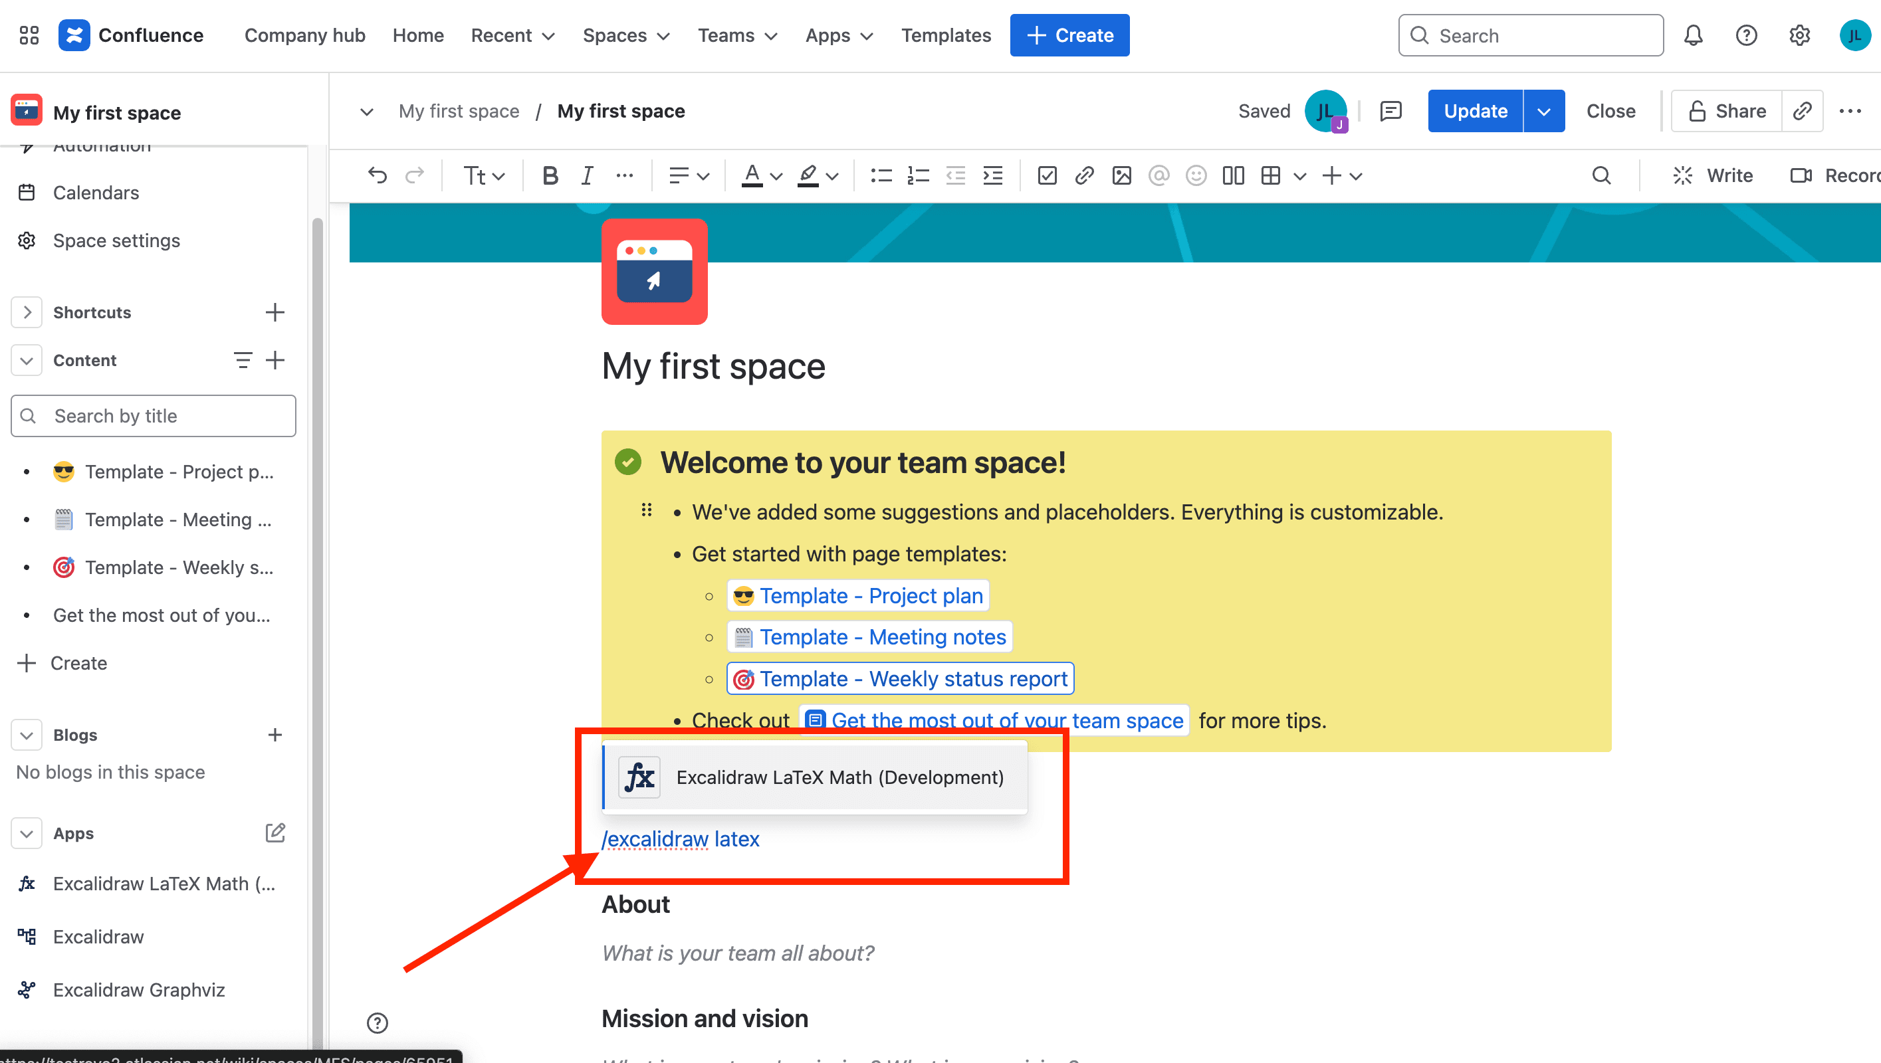Collapse the Content section
This screenshot has width=1881, height=1063.
pos(27,361)
